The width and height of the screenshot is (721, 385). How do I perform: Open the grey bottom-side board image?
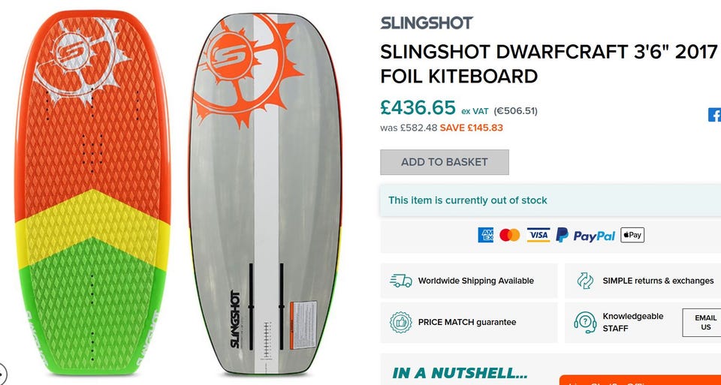point(264,194)
